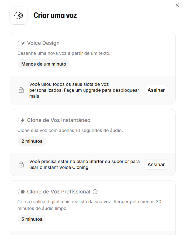Select Clone de Voz Profissional option

[x=58, y=192]
